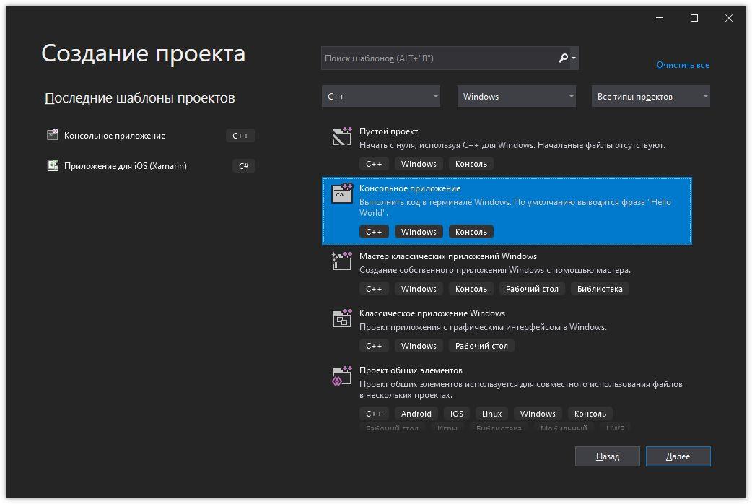Click recent Консольное приложение icon in left panel
This screenshot has height=504, width=752.
[53, 135]
